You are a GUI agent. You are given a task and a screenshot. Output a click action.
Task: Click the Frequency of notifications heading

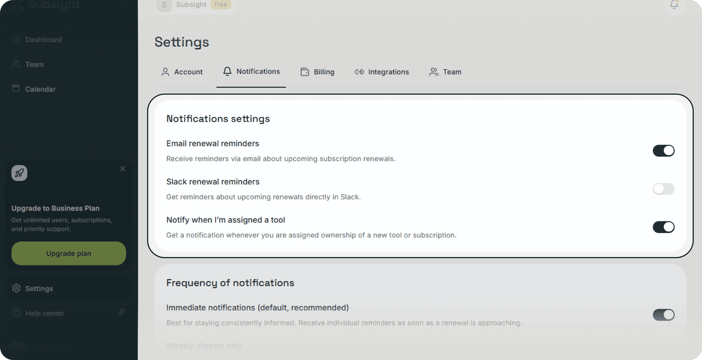[230, 283]
